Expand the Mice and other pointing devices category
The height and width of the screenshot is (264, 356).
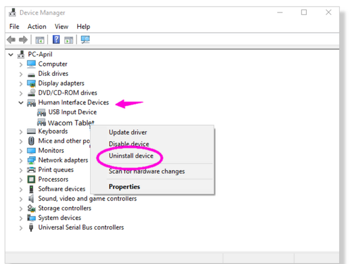(x=21, y=141)
